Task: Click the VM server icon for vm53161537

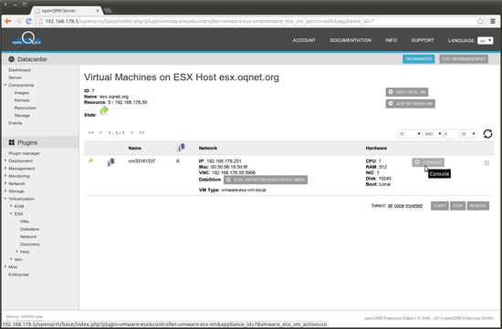Action: pyautogui.click(x=110, y=162)
